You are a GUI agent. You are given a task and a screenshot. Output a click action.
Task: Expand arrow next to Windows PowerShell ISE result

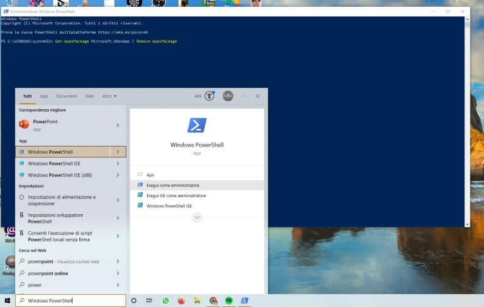coord(118,164)
